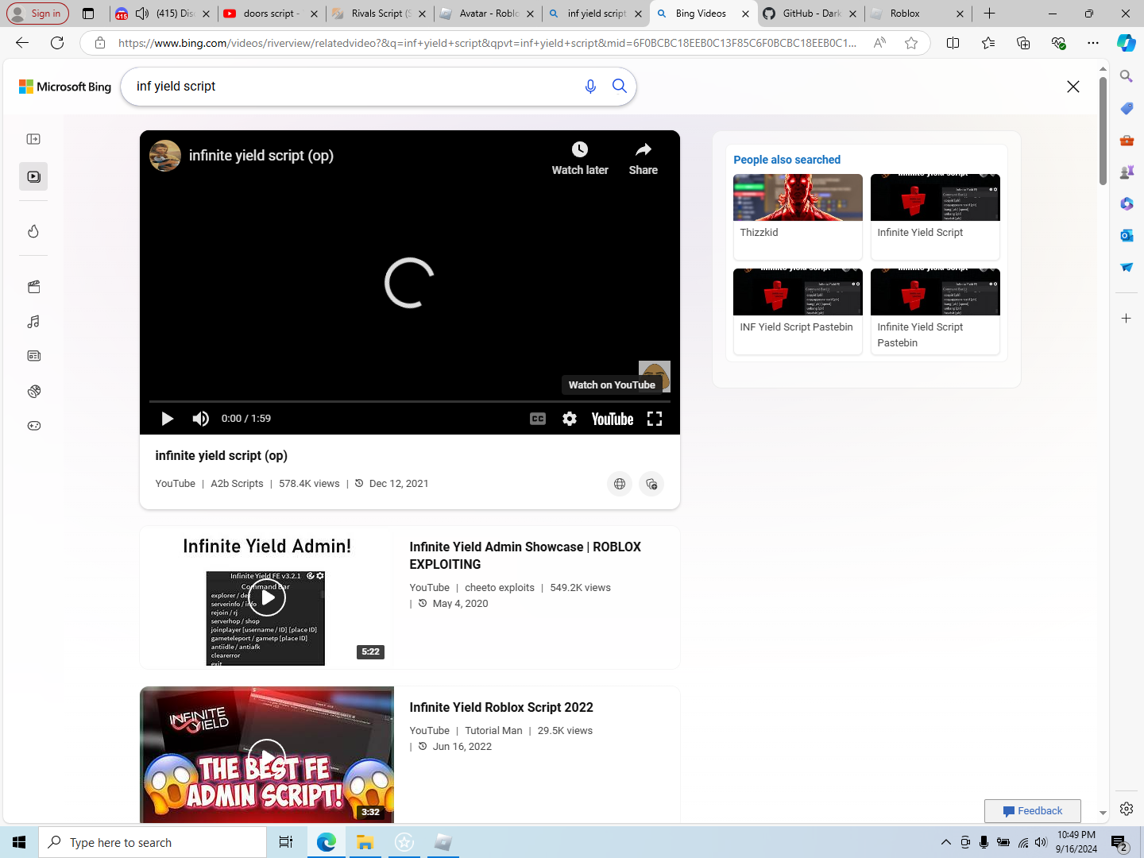Open Edge sidebar settings gear
Screen dimensions: 1144x858
point(1127,809)
